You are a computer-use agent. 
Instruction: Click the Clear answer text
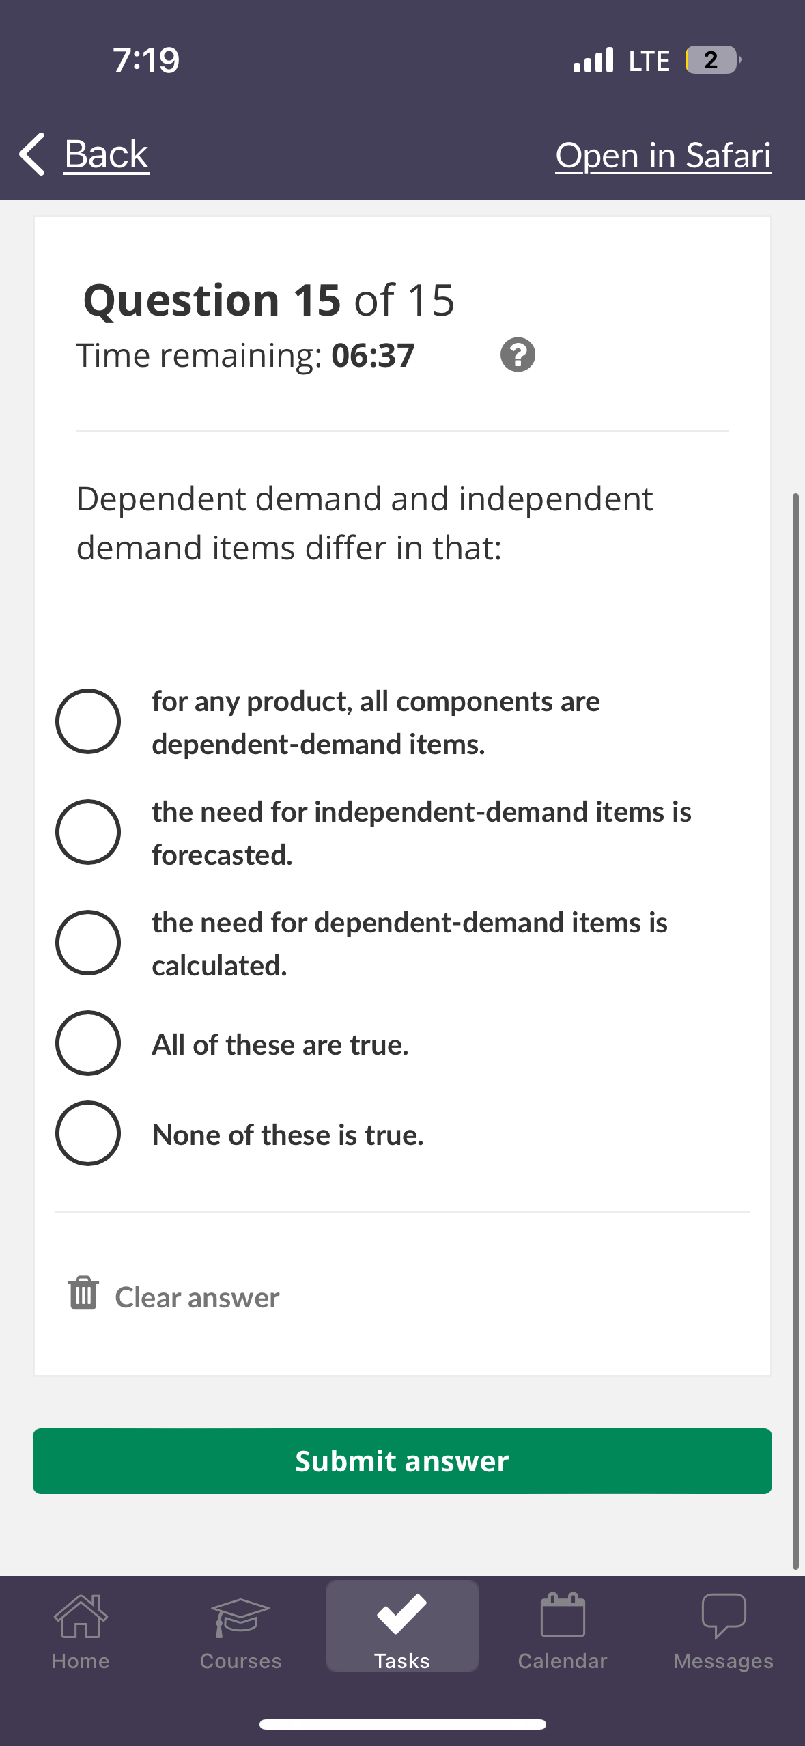pos(197,1297)
